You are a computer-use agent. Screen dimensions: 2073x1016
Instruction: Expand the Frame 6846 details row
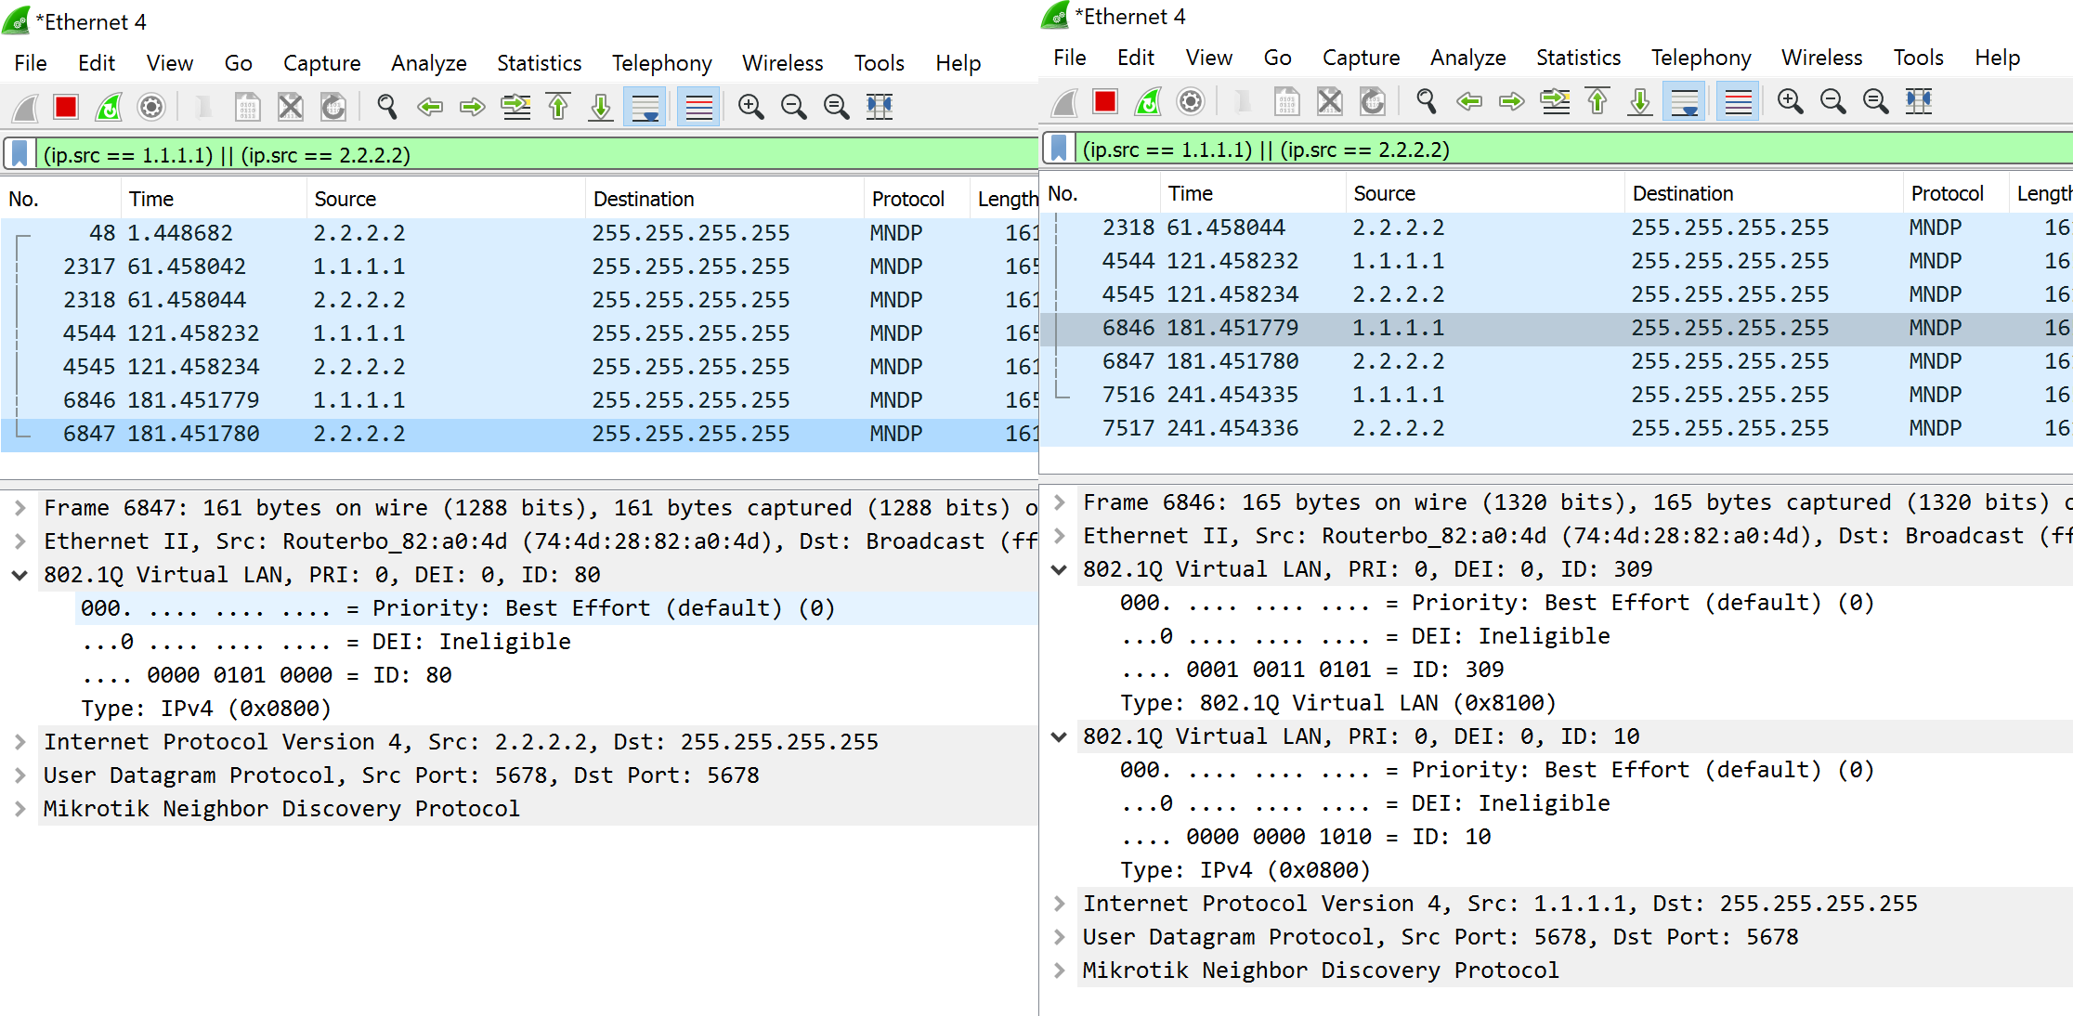[x=1059, y=502]
